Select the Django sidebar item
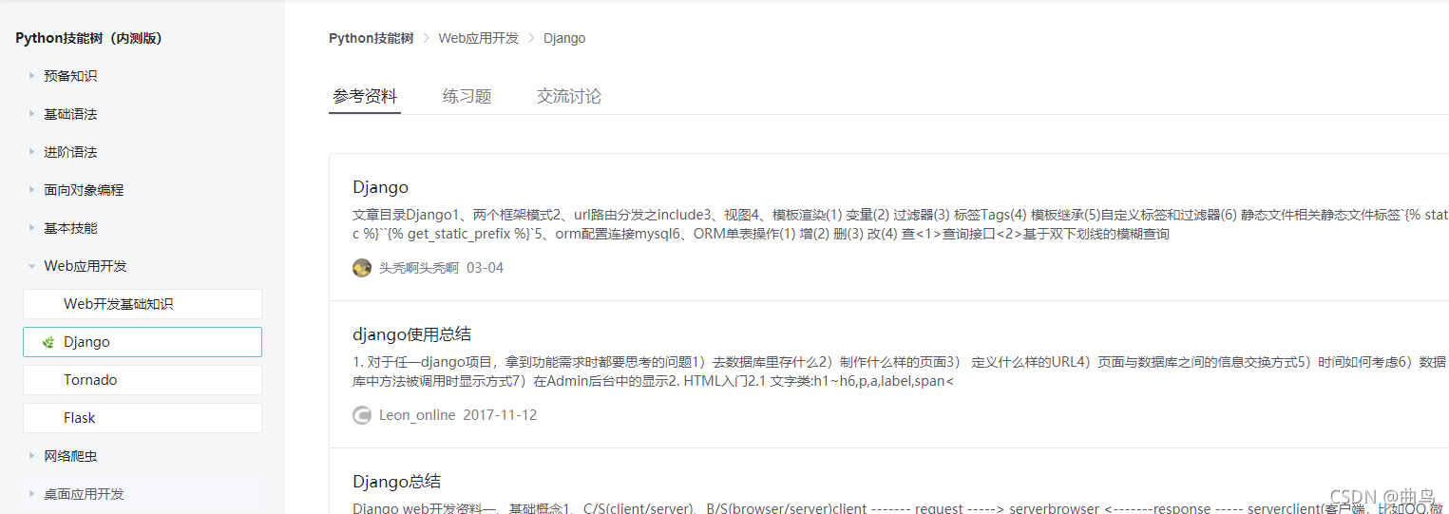Viewport: 1449px width, 514px height. point(143,342)
